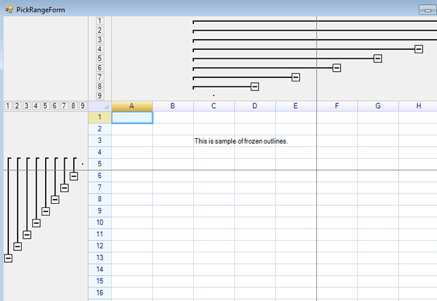
Task: Collapse the row outline group ending at row 12
Action: (x=18, y=246)
